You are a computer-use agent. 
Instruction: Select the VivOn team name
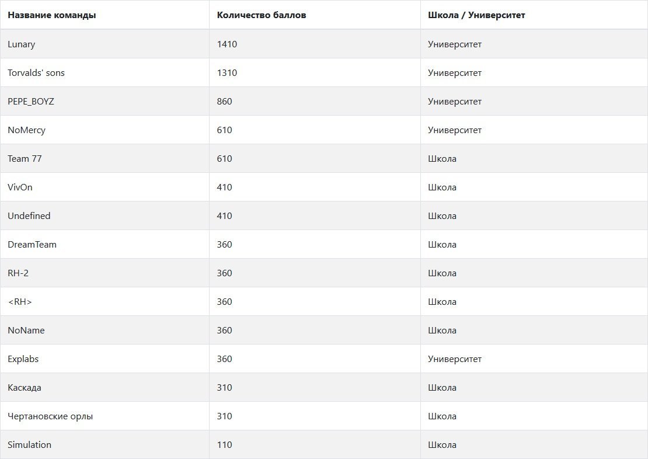(20, 187)
